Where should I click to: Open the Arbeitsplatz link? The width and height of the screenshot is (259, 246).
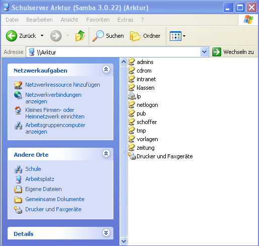pos(40,179)
